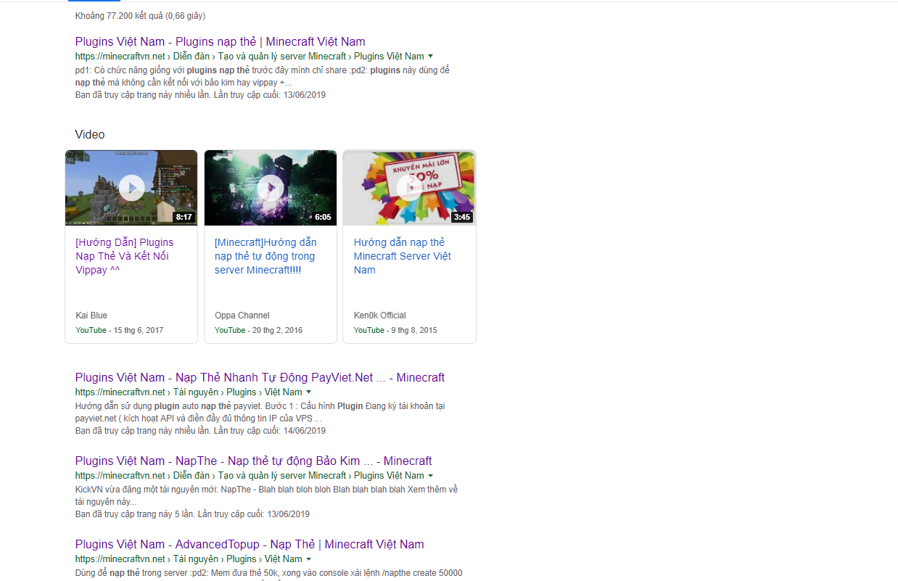The width and height of the screenshot is (898, 581).
Task: Expand the arrow beside the first result's URL
Action: (x=431, y=57)
